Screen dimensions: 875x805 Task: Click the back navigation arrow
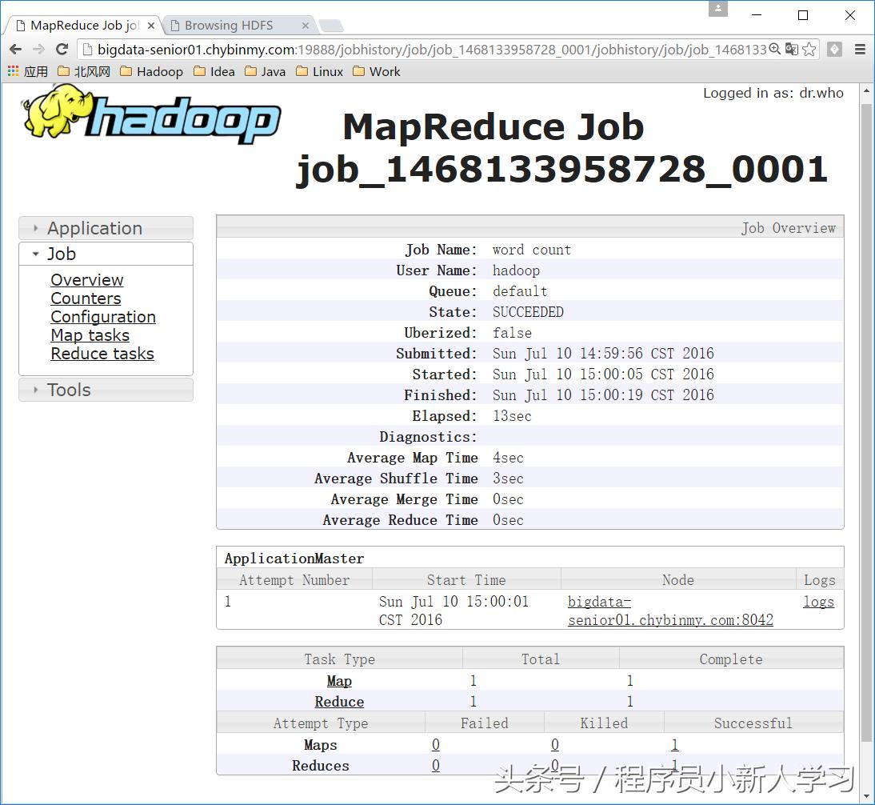(16, 49)
